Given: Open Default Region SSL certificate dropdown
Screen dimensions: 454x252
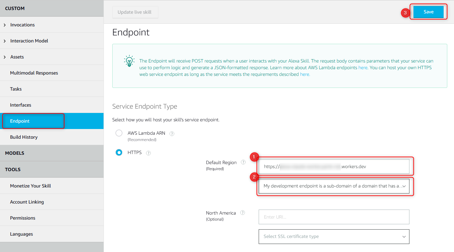Looking at the screenshot, I should [334, 186].
